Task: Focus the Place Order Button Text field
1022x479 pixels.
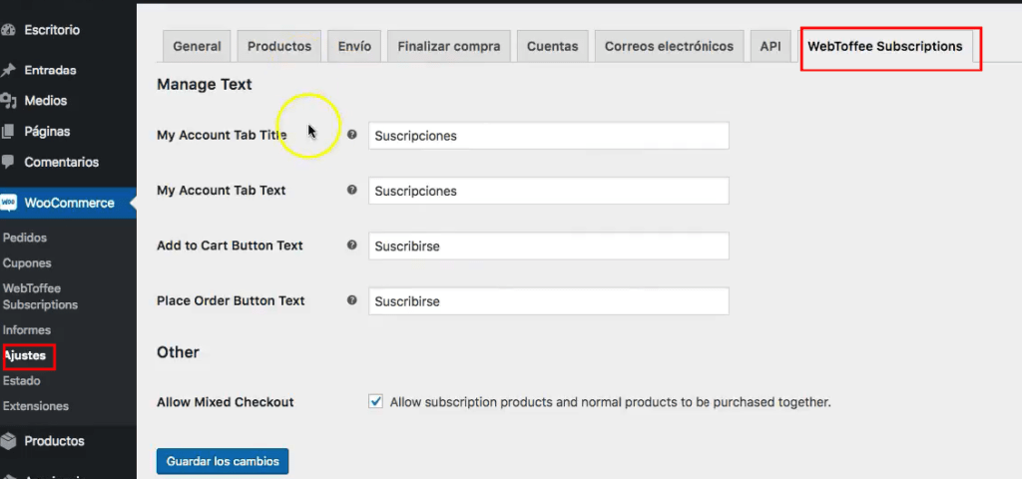Action: tap(548, 301)
